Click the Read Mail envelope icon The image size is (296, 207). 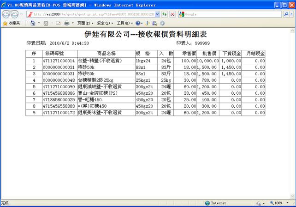[x=59, y=23]
